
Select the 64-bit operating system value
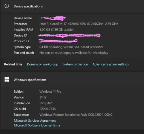pos(71,47)
